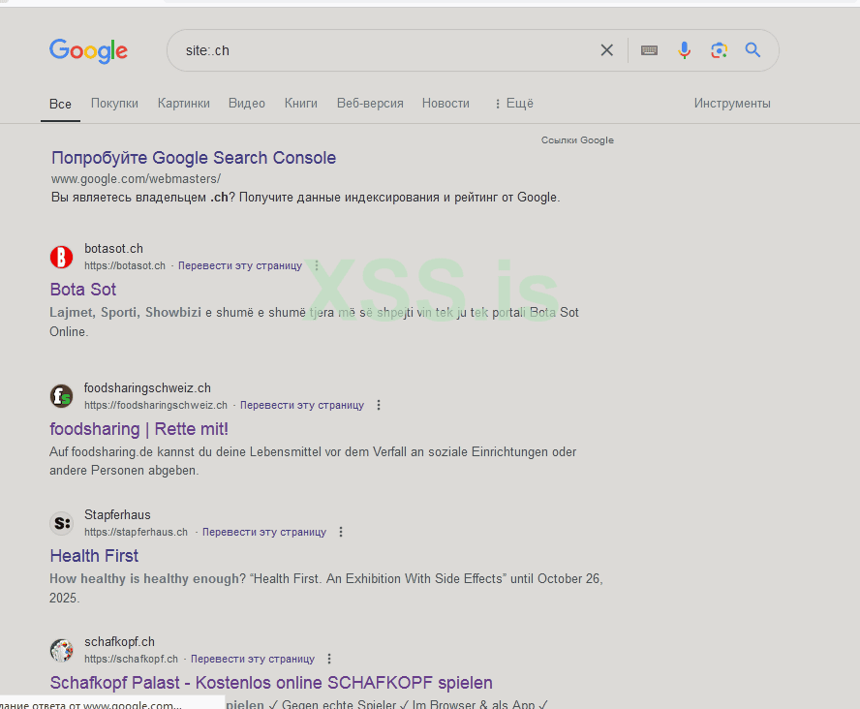Click Stapferhaus favicon

coord(61,523)
